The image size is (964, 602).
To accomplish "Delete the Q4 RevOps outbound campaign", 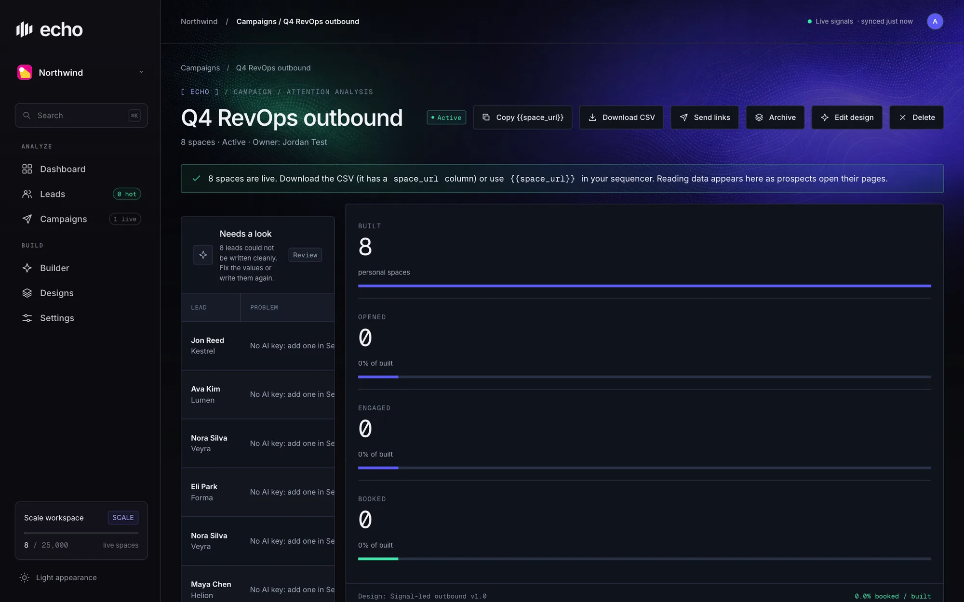I will (x=916, y=118).
